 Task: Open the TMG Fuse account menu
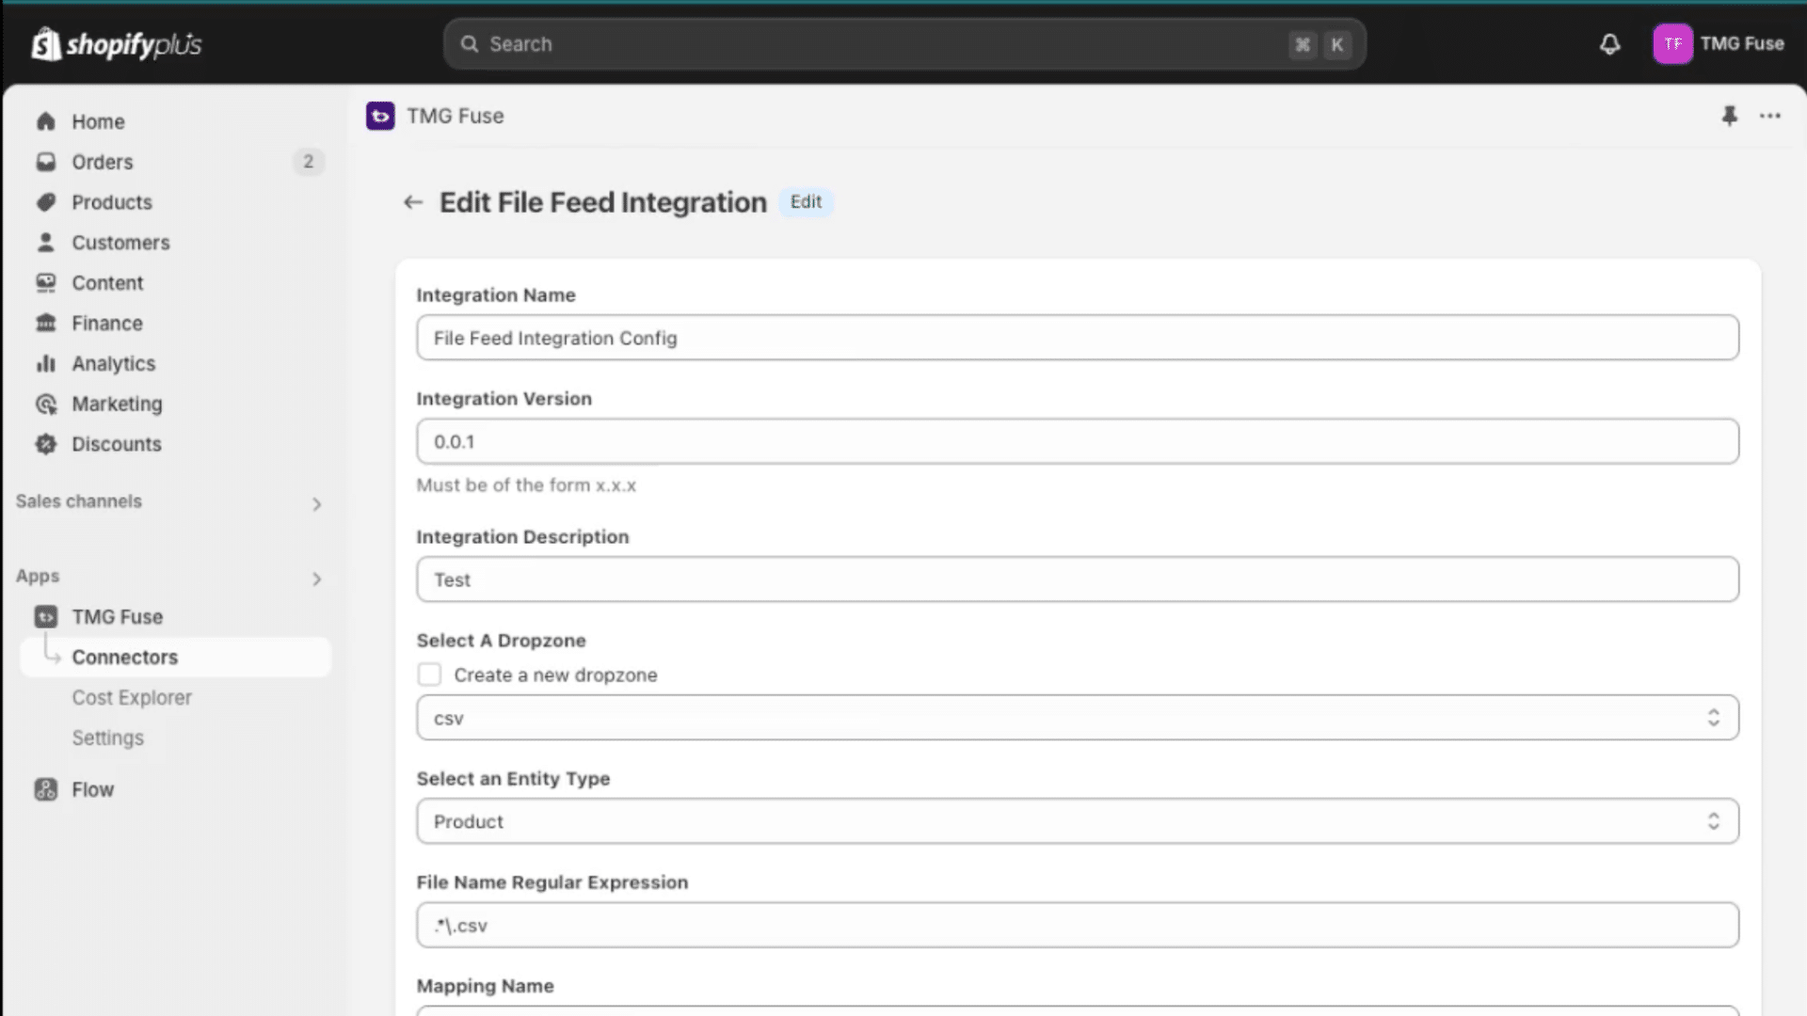1719,44
